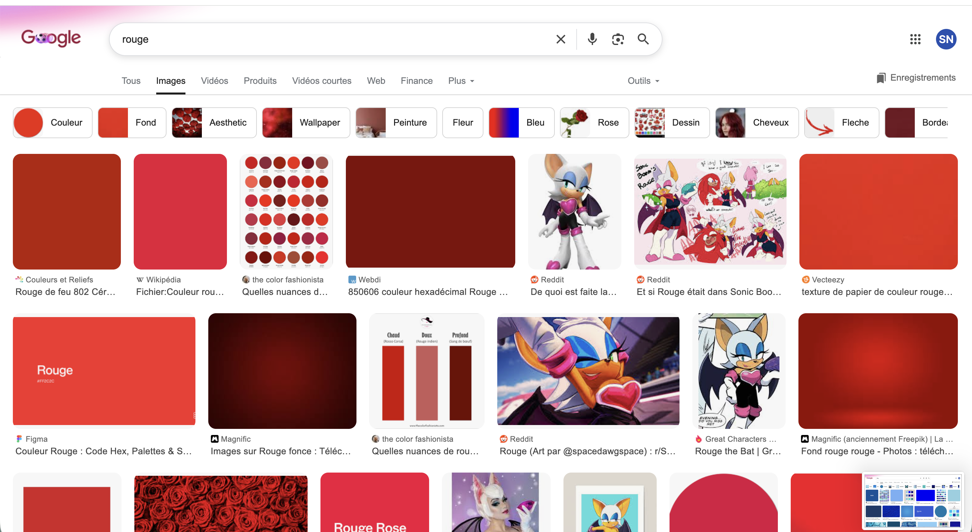This screenshot has width=972, height=532.
Task: Open the framed Rouge the Bat artwork image
Action: pos(610,502)
